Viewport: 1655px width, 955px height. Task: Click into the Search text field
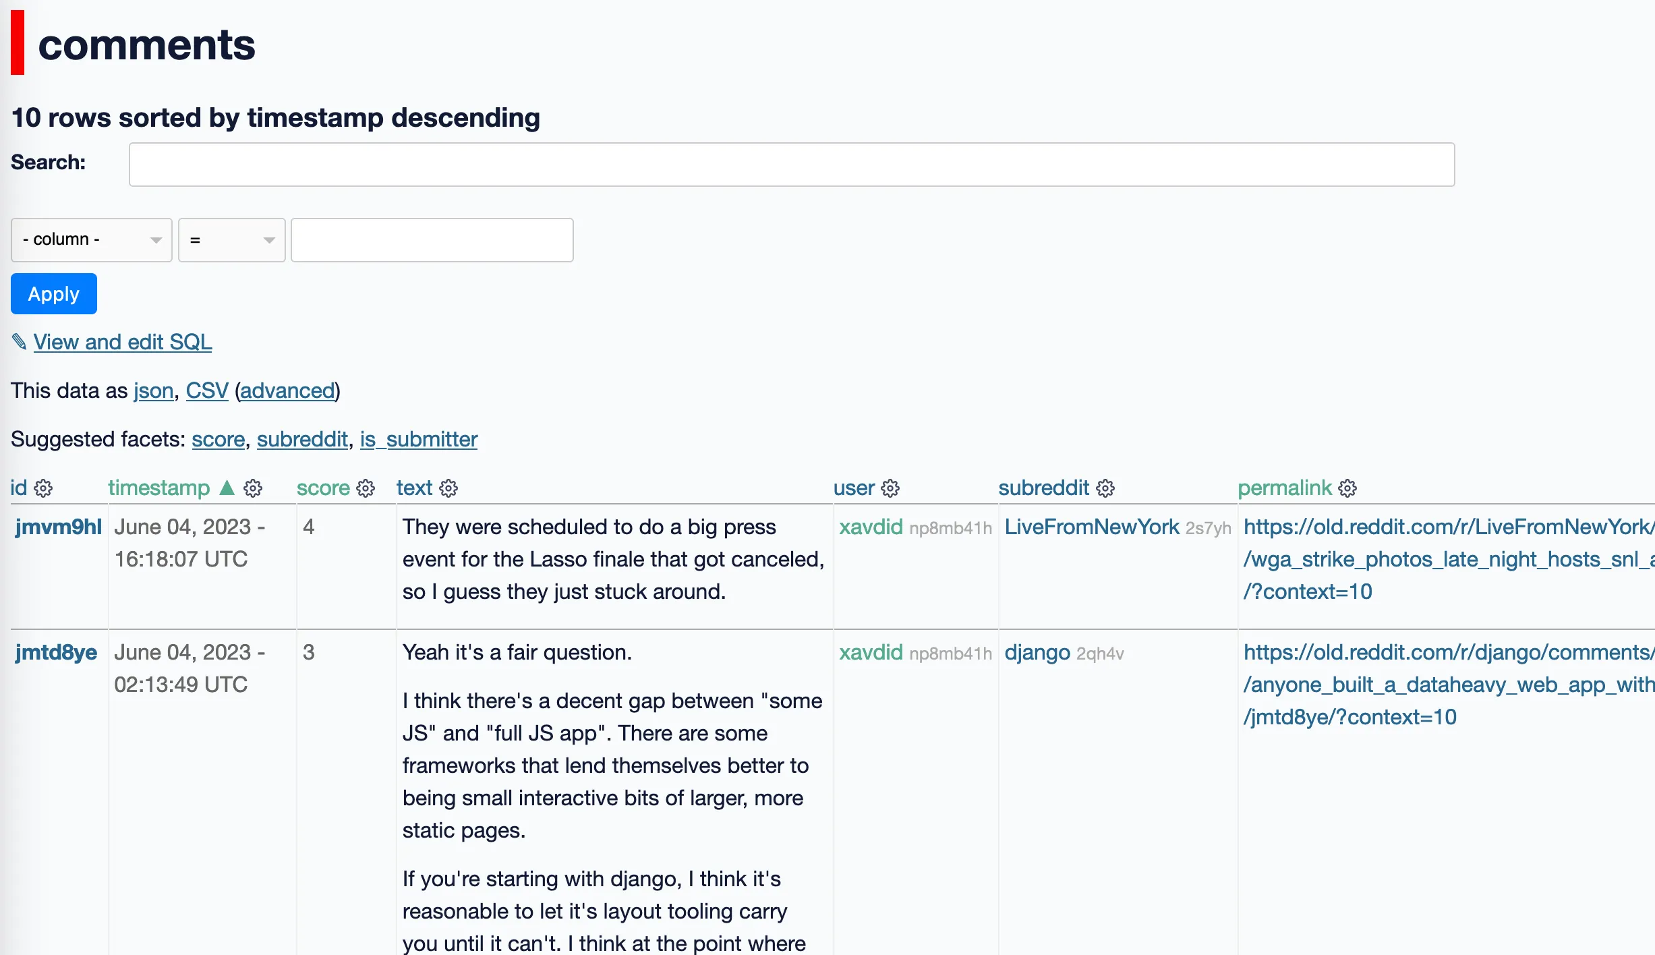[x=791, y=165]
